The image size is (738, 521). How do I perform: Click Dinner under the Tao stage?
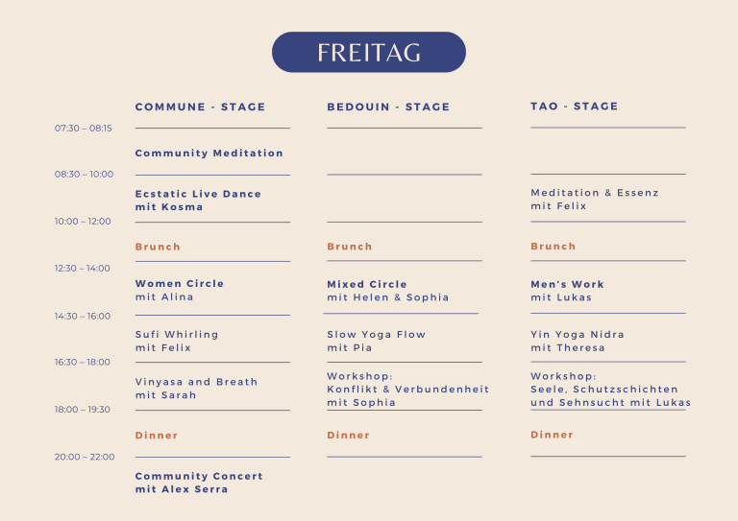click(x=552, y=435)
